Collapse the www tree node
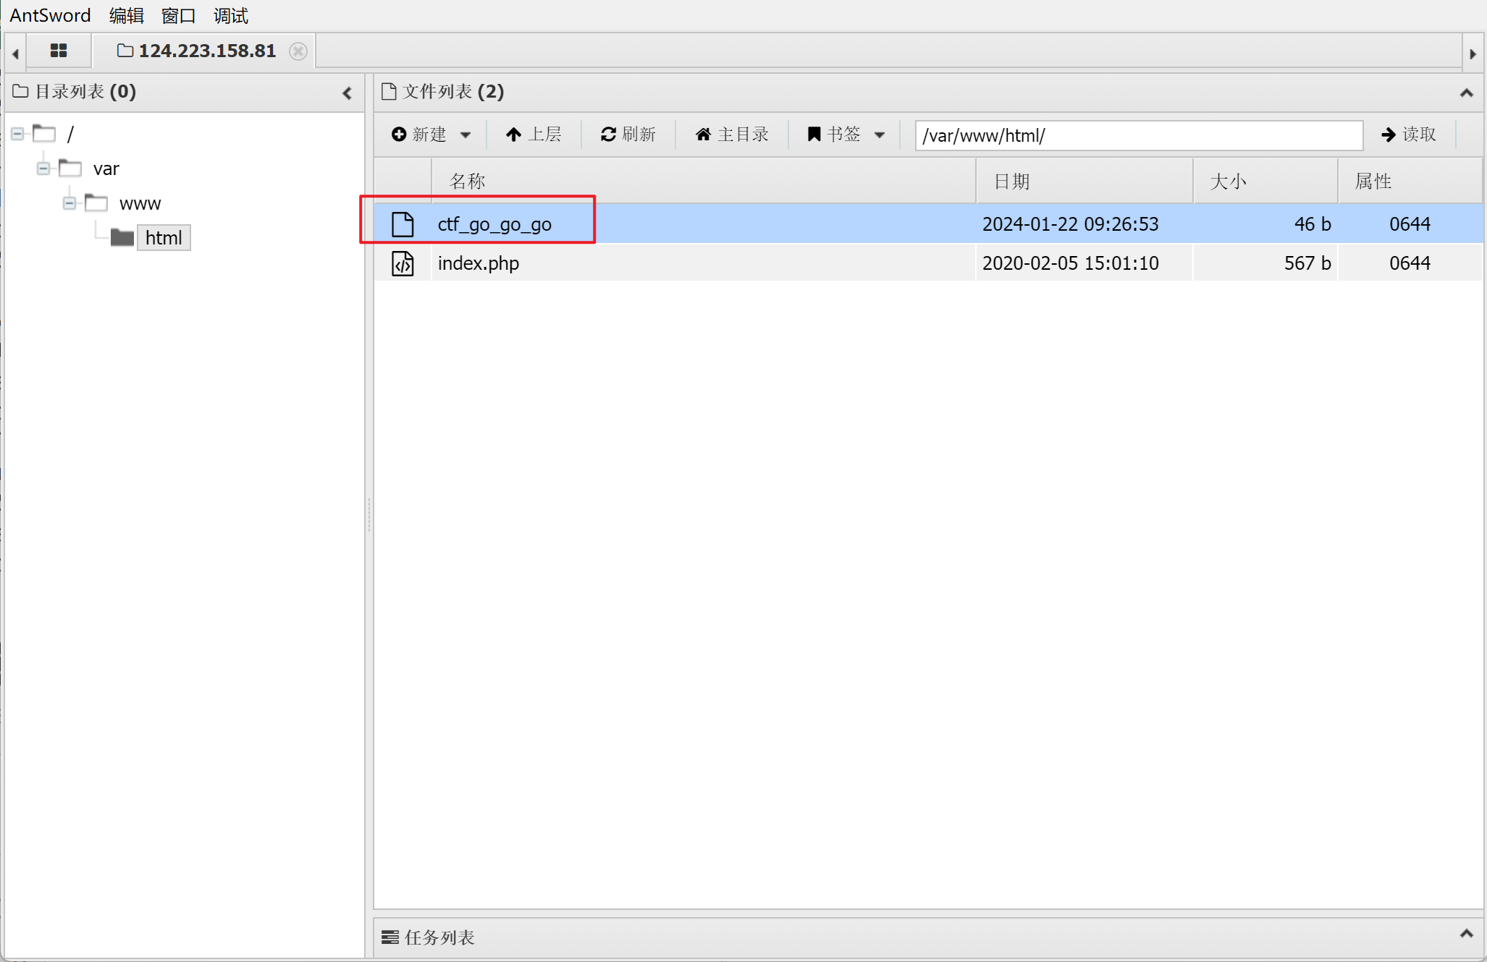The image size is (1487, 962). tap(69, 203)
